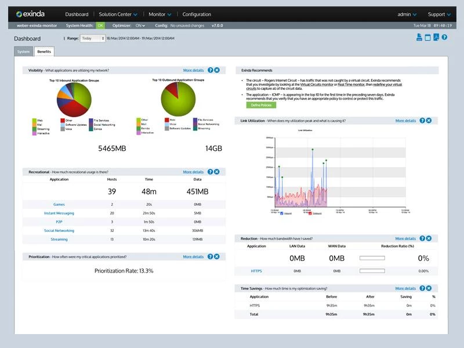This screenshot has height=348, width=464.
Task: Export the dashboard as PDF
Action: coord(436,38)
